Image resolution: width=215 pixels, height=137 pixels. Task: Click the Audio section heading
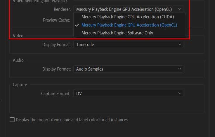[x=18, y=60]
